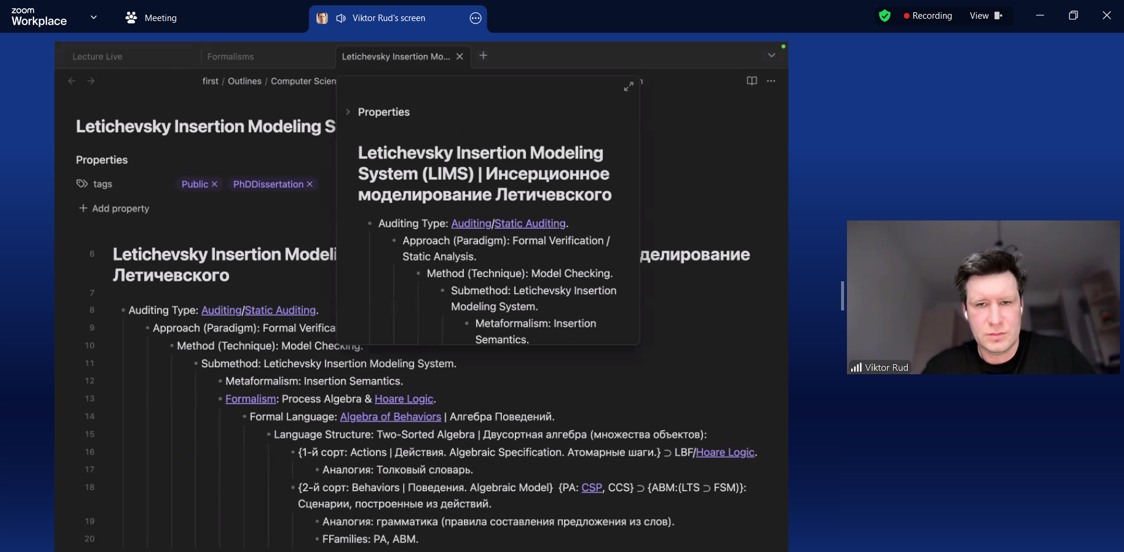Switch to the Formalisms tab
The image size is (1124, 552).
coord(230,56)
